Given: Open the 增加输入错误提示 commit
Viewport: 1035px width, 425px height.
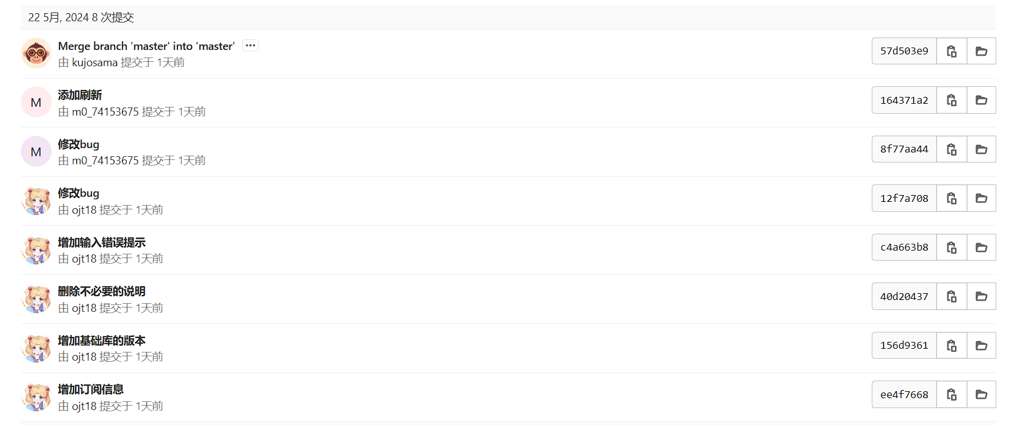Looking at the screenshot, I should tap(102, 242).
